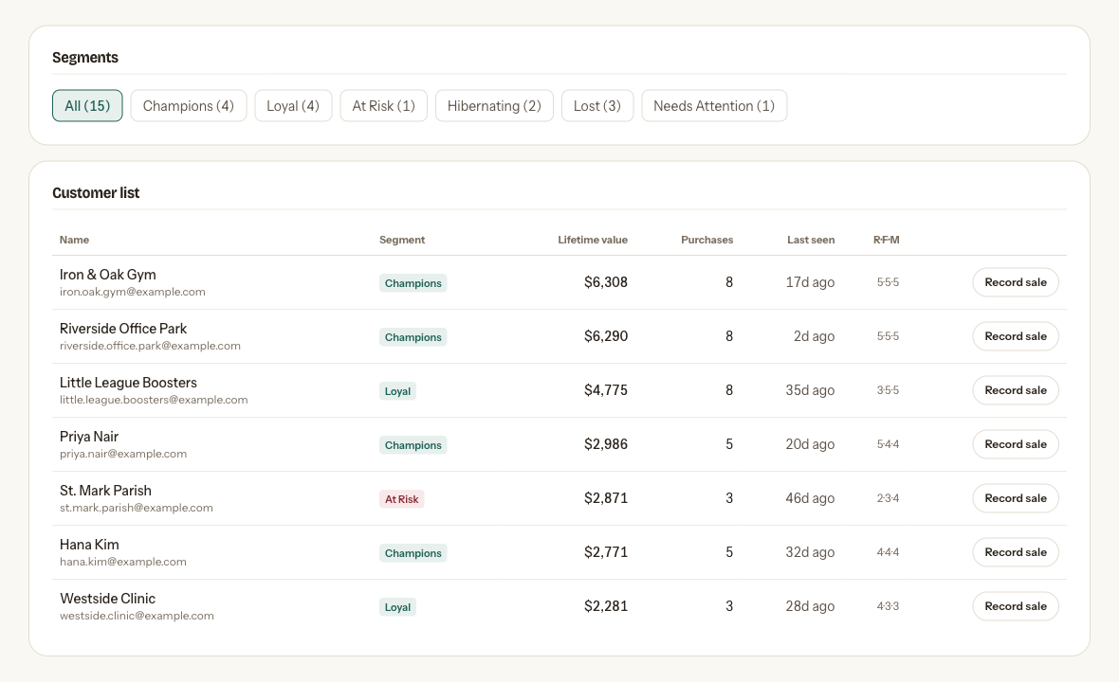Select Little League Boosters name
Viewport: 1119px width, 682px height.
point(128,383)
